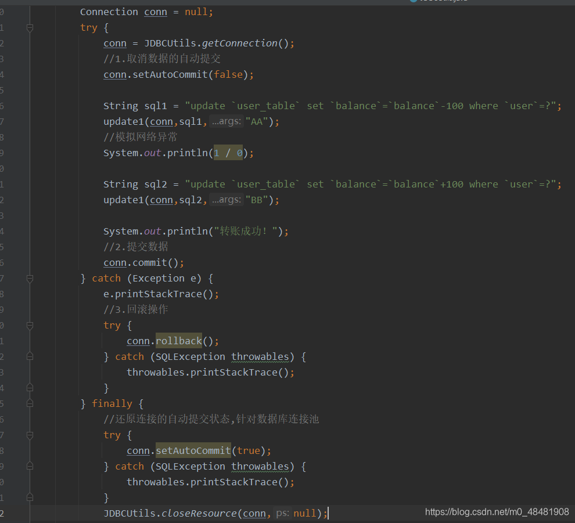Click 'Exception' type in catch clause

(159, 279)
